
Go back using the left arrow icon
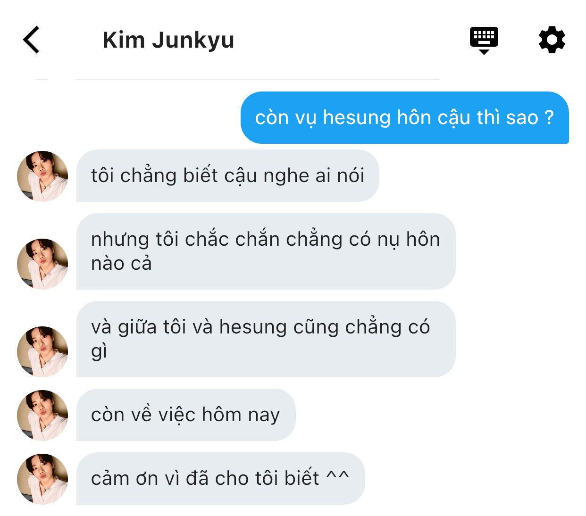coord(31,40)
